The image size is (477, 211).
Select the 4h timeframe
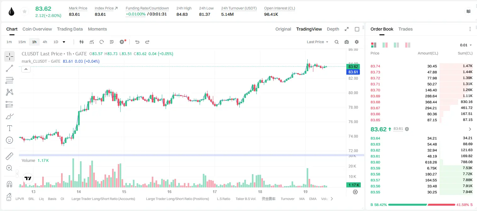point(45,42)
